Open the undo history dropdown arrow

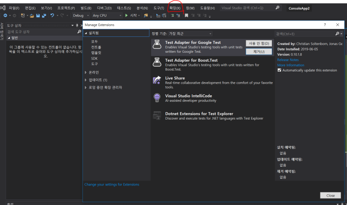click(57, 15)
